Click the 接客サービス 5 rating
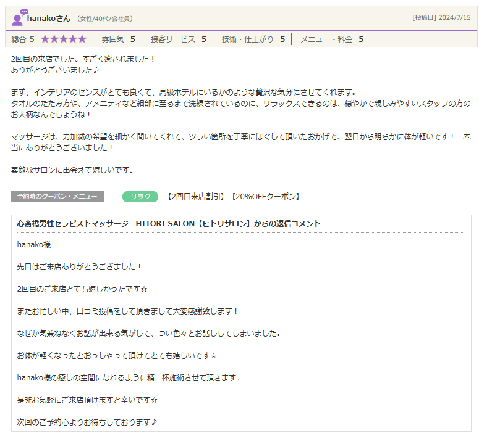 [179, 39]
